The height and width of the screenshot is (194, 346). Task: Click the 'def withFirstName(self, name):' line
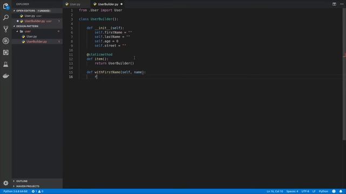(x=116, y=72)
